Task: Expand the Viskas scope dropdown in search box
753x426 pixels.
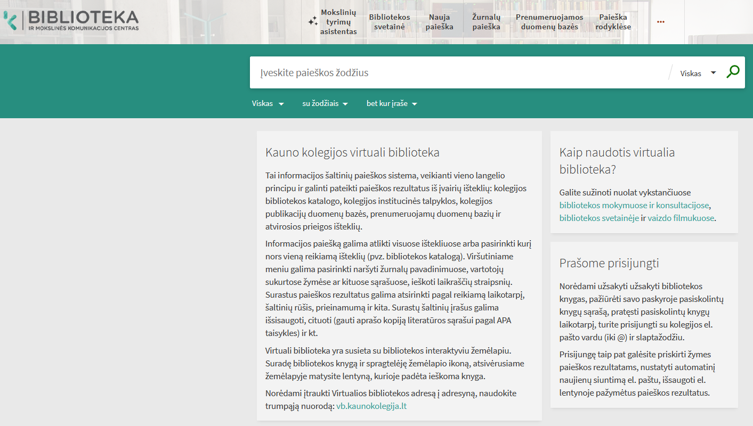Action: [x=698, y=73]
